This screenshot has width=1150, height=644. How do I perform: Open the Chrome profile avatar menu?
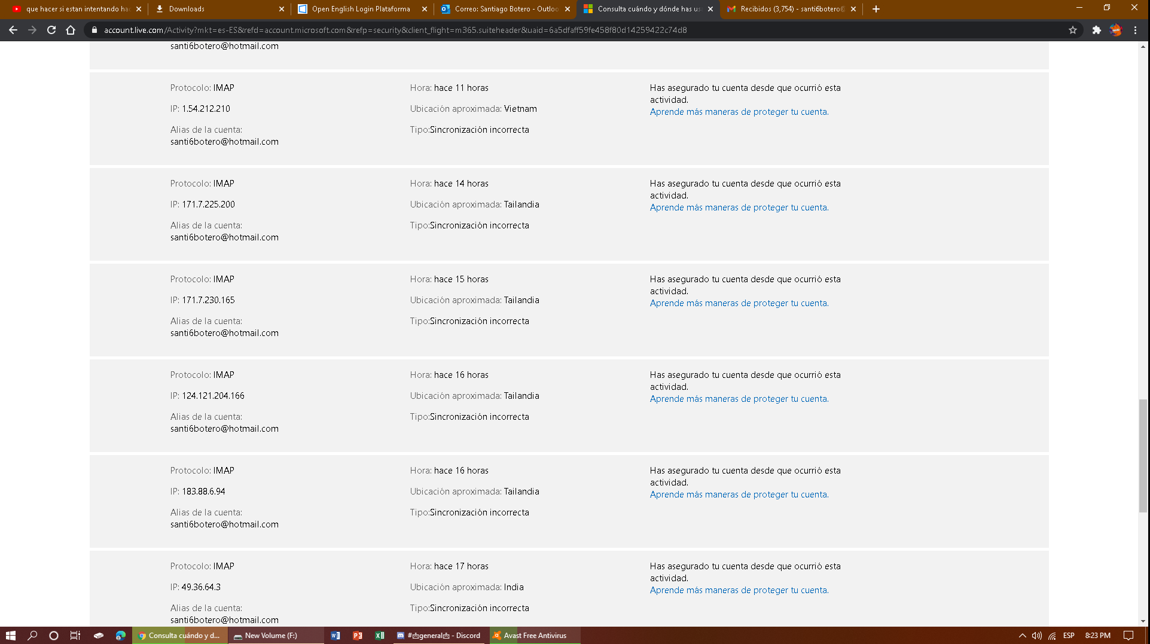tap(1116, 30)
